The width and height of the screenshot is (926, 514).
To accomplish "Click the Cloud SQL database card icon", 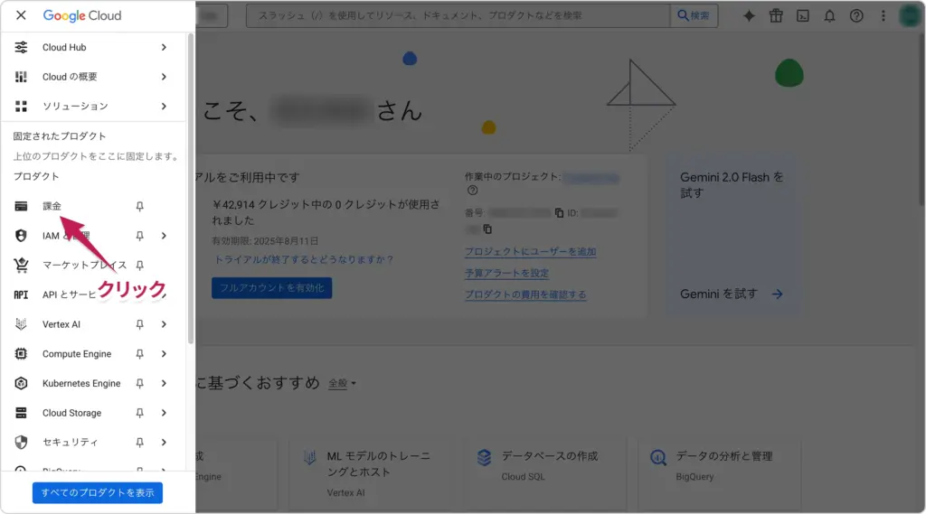I will [485, 457].
